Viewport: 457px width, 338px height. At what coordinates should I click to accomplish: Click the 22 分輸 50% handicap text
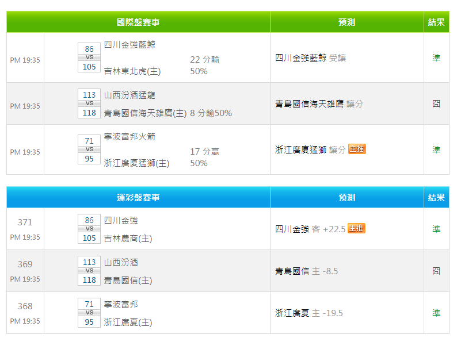(x=204, y=66)
